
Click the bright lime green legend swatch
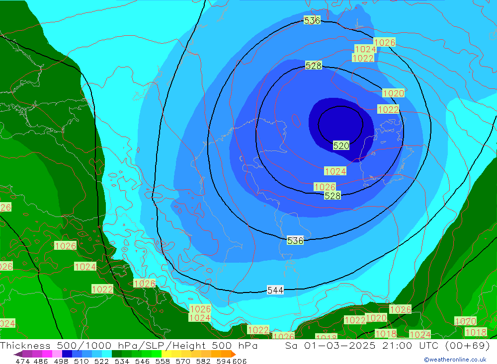(x=156, y=354)
